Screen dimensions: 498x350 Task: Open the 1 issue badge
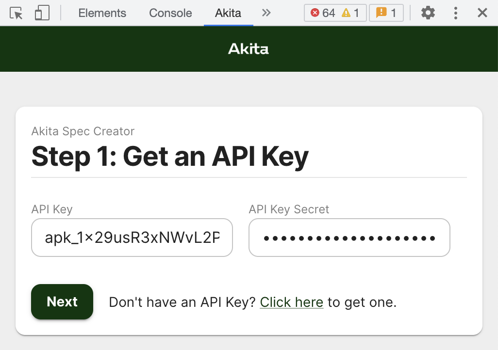pos(386,13)
